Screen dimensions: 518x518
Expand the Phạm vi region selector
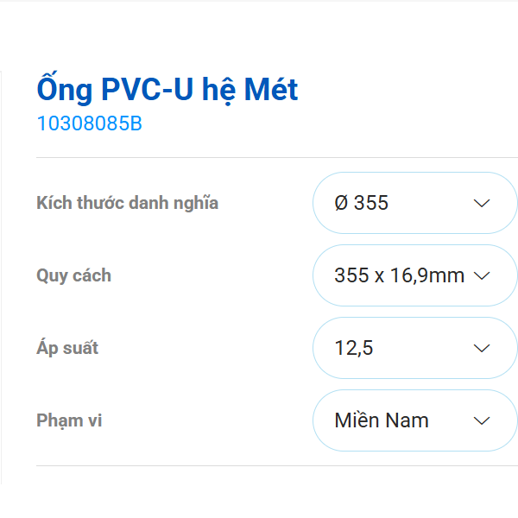(414, 420)
